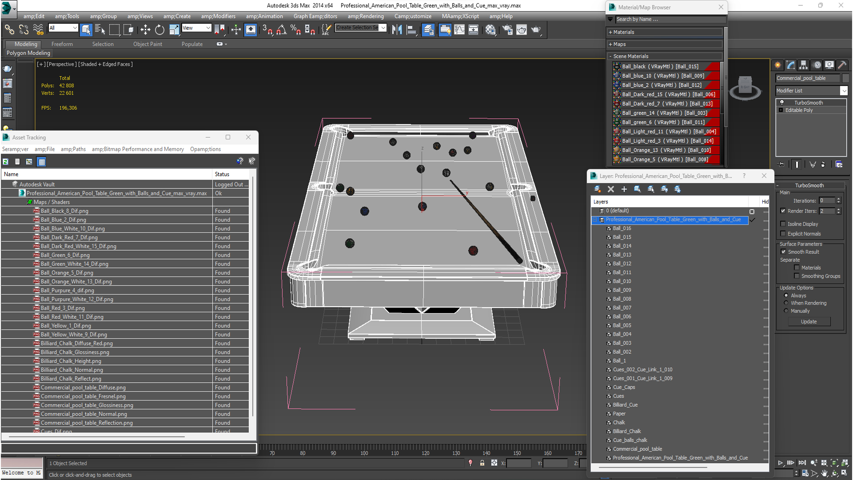
Task: Click Polygon Modeling panel button
Action: 28,53
